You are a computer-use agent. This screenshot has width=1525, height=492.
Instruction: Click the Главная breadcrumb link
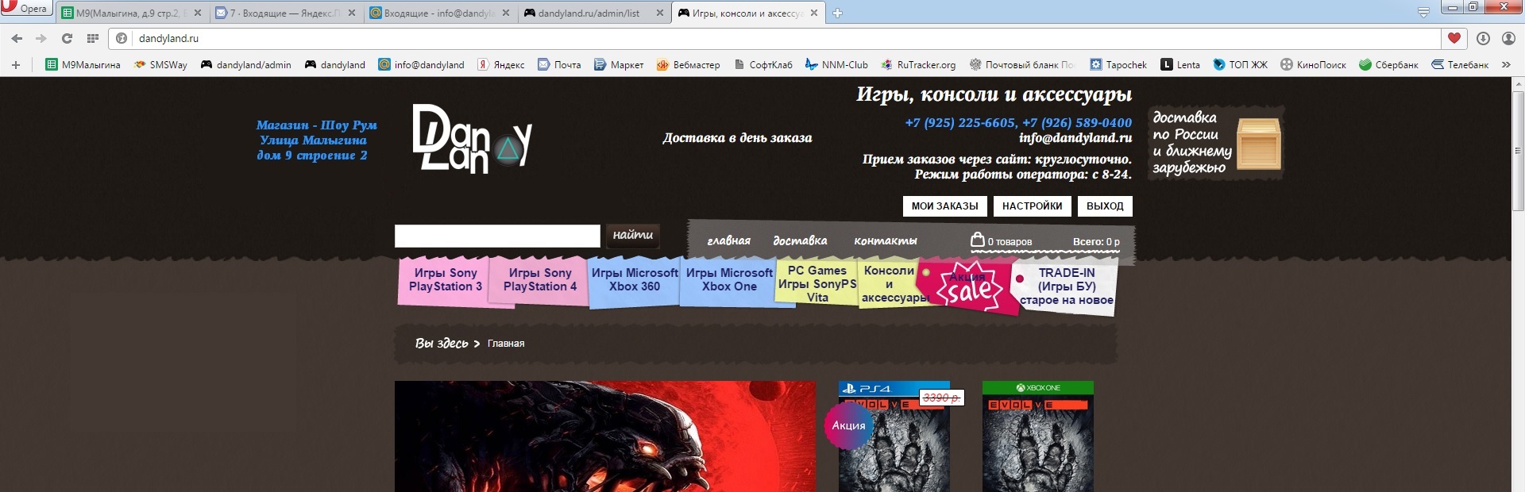pos(506,344)
